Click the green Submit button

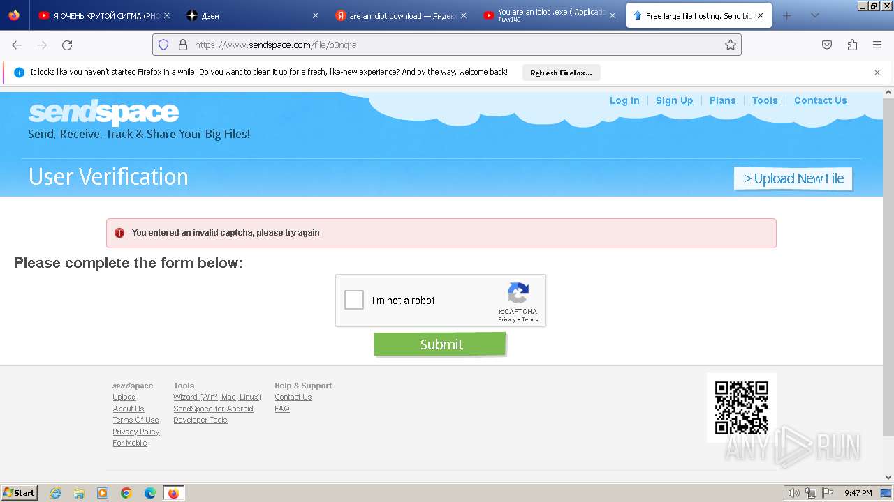[440, 344]
